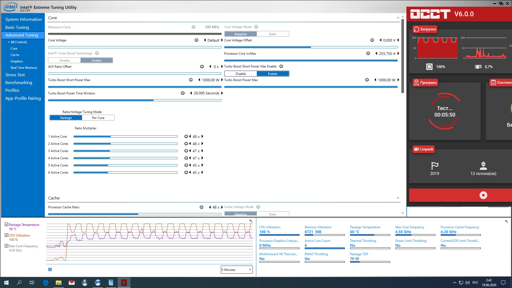Stop the OCCT test with the red button
512x288 pixels.
pos(483,195)
